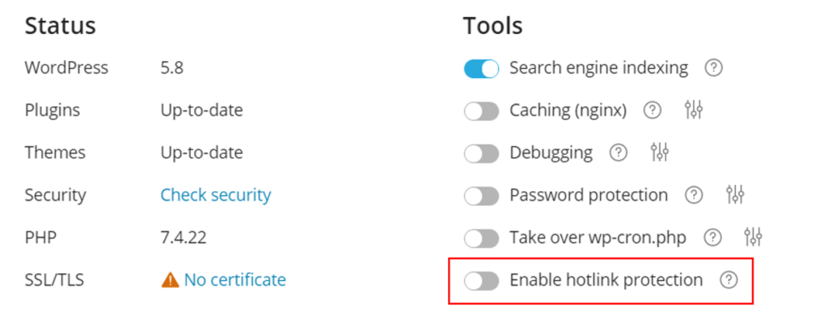Open help for Take over wp-cron.php
The width and height of the screenshot is (828, 315).
(x=713, y=237)
